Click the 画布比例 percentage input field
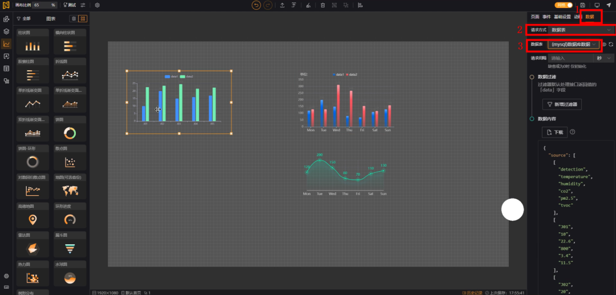 point(44,5)
